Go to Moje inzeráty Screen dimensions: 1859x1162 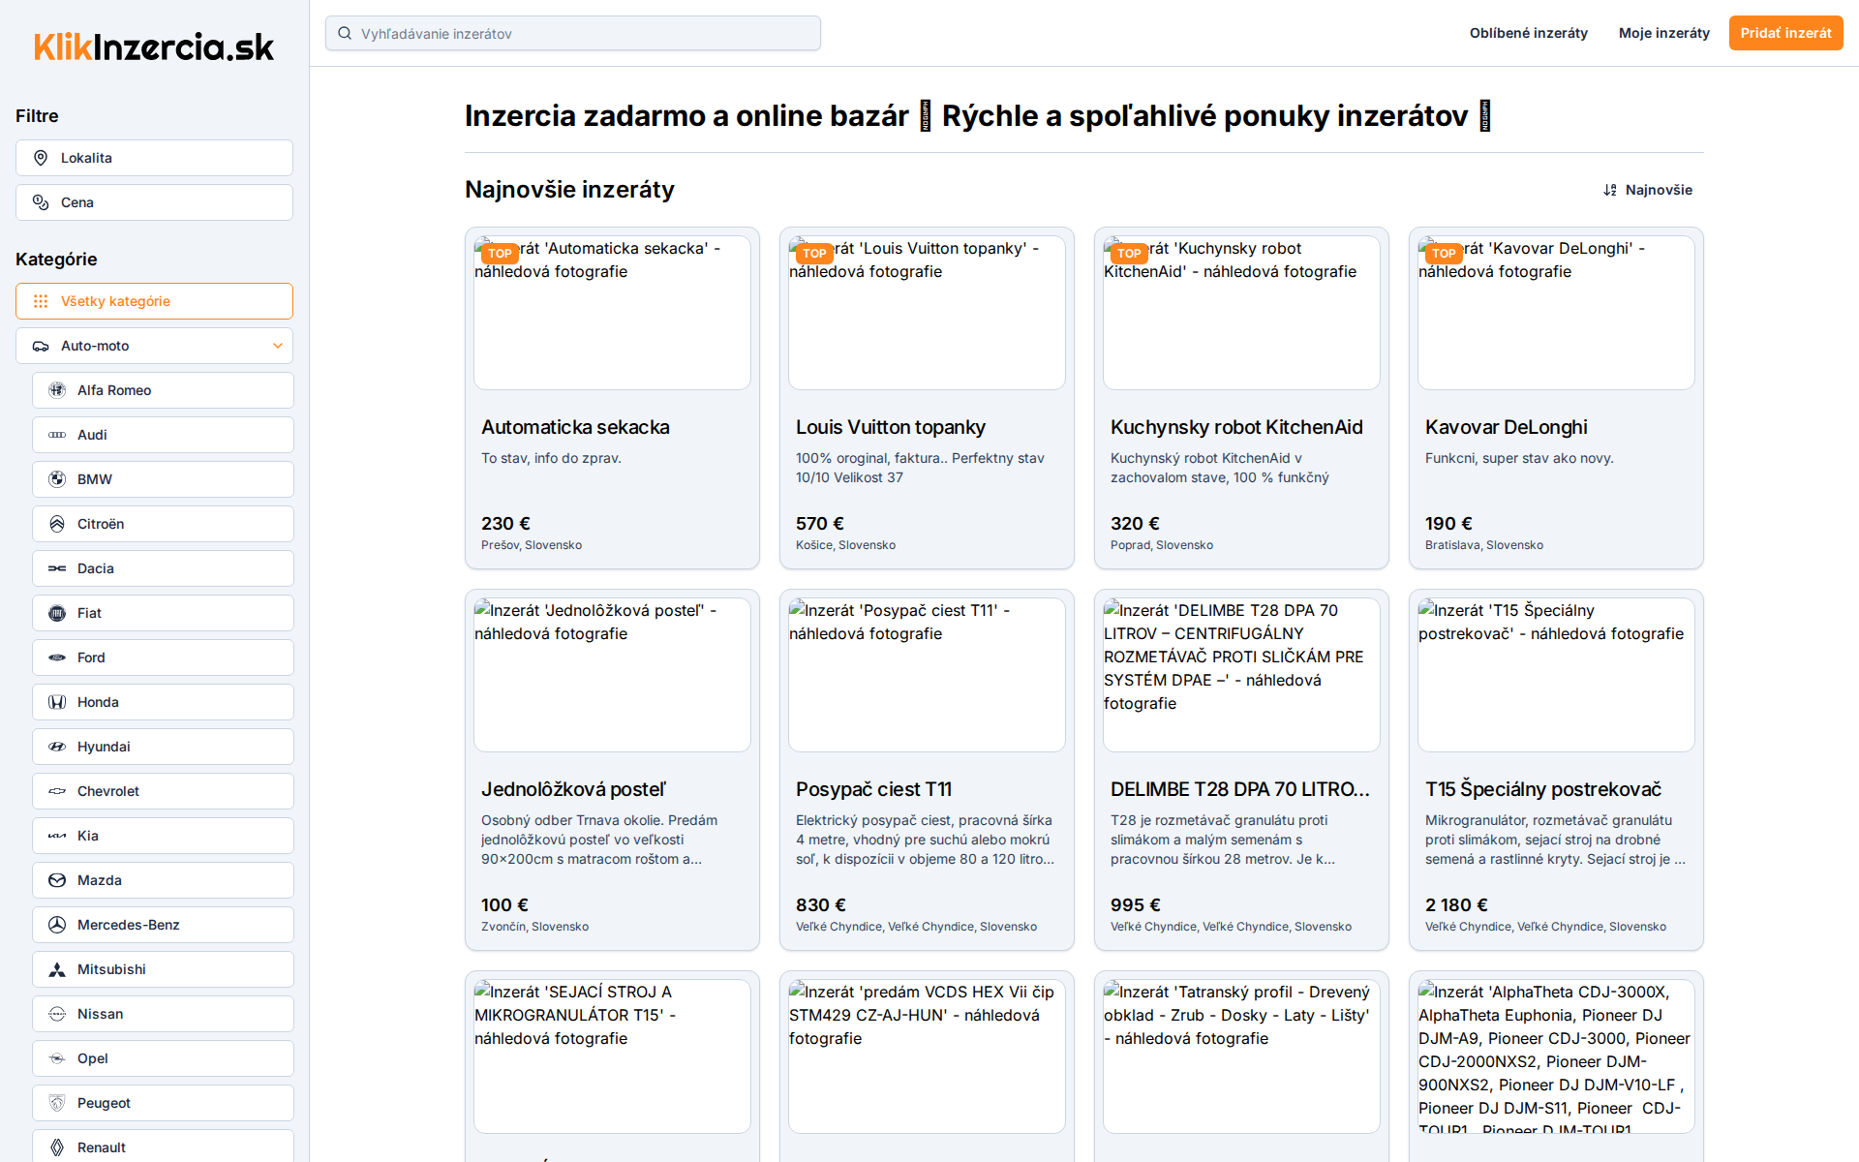point(1663,33)
